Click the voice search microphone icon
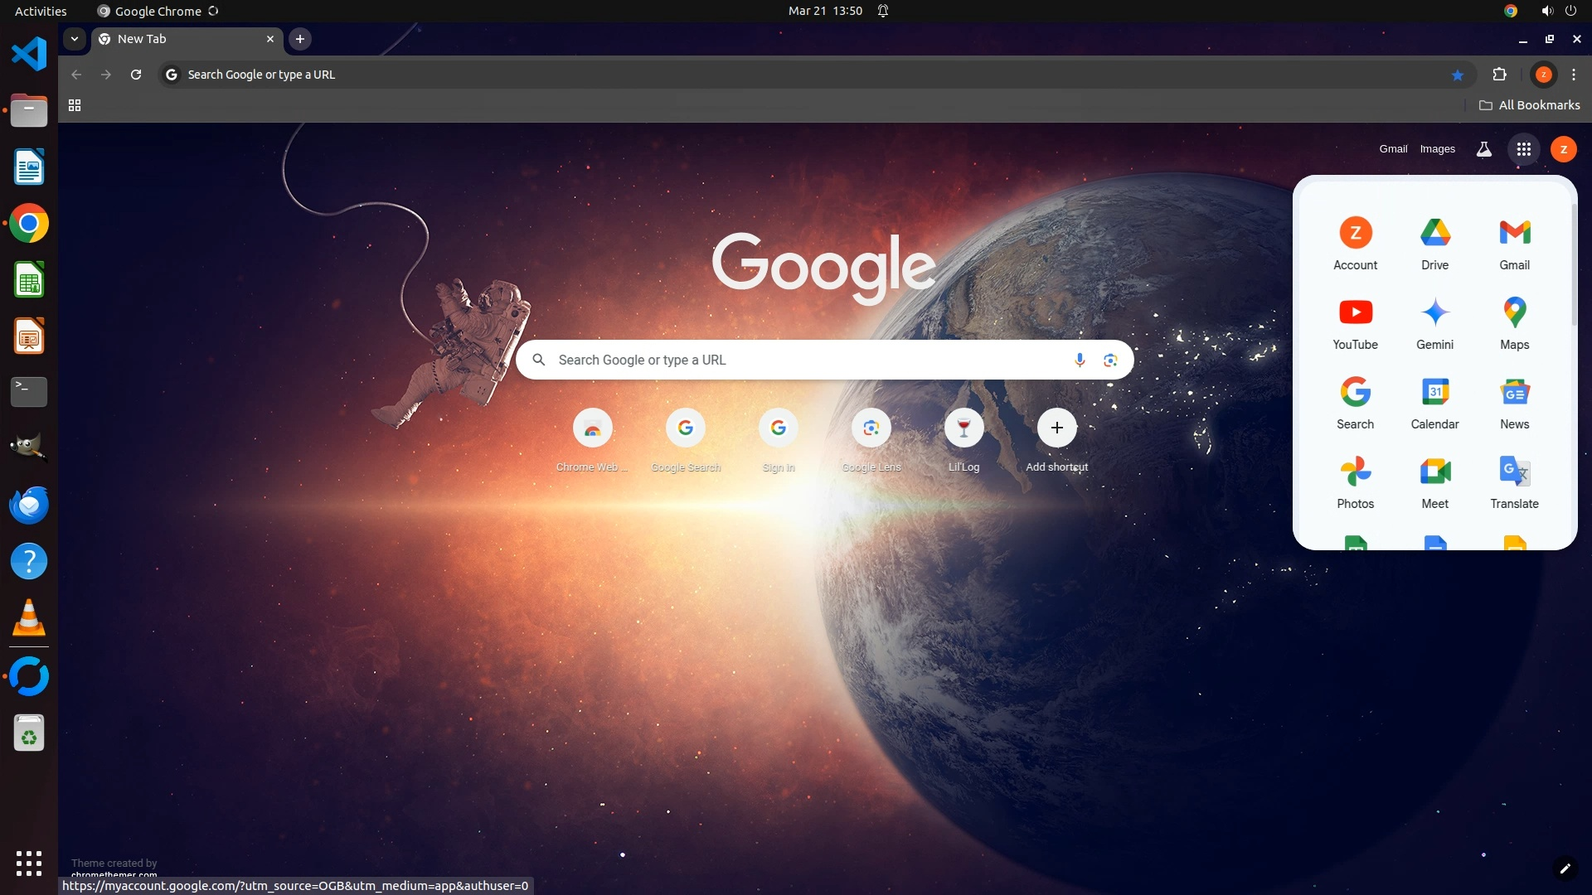1592x895 pixels. (x=1079, y=360)
